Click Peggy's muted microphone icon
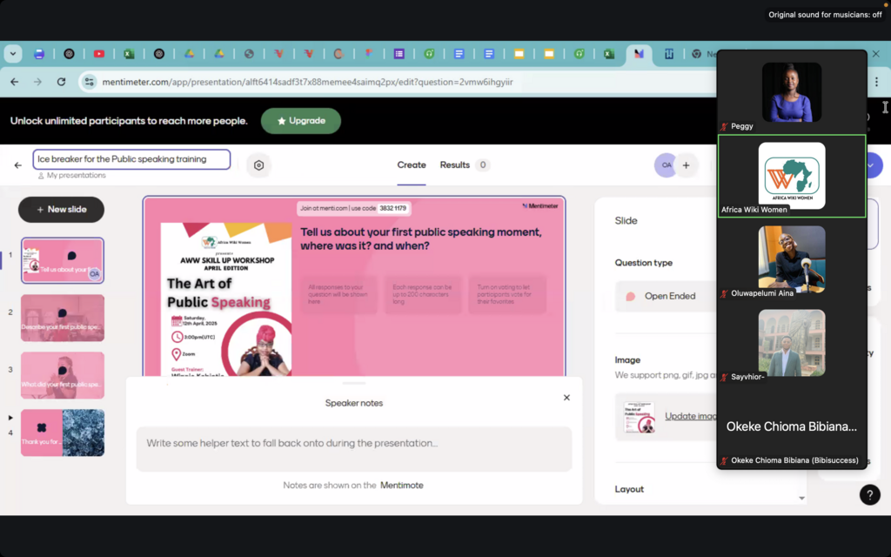Viewport: 891px width, 557px height. pyautogui.click(x=724, y=127)
